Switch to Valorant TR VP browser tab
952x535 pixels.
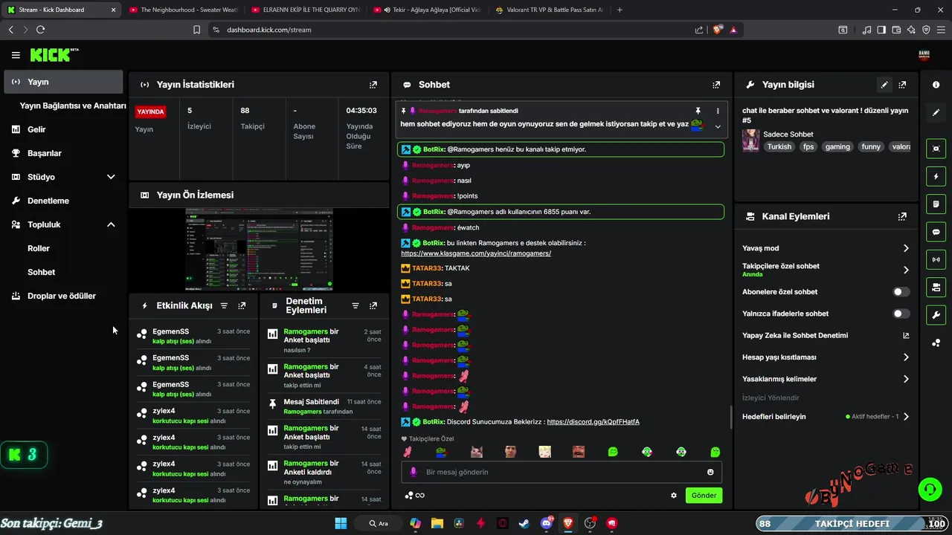550,10
